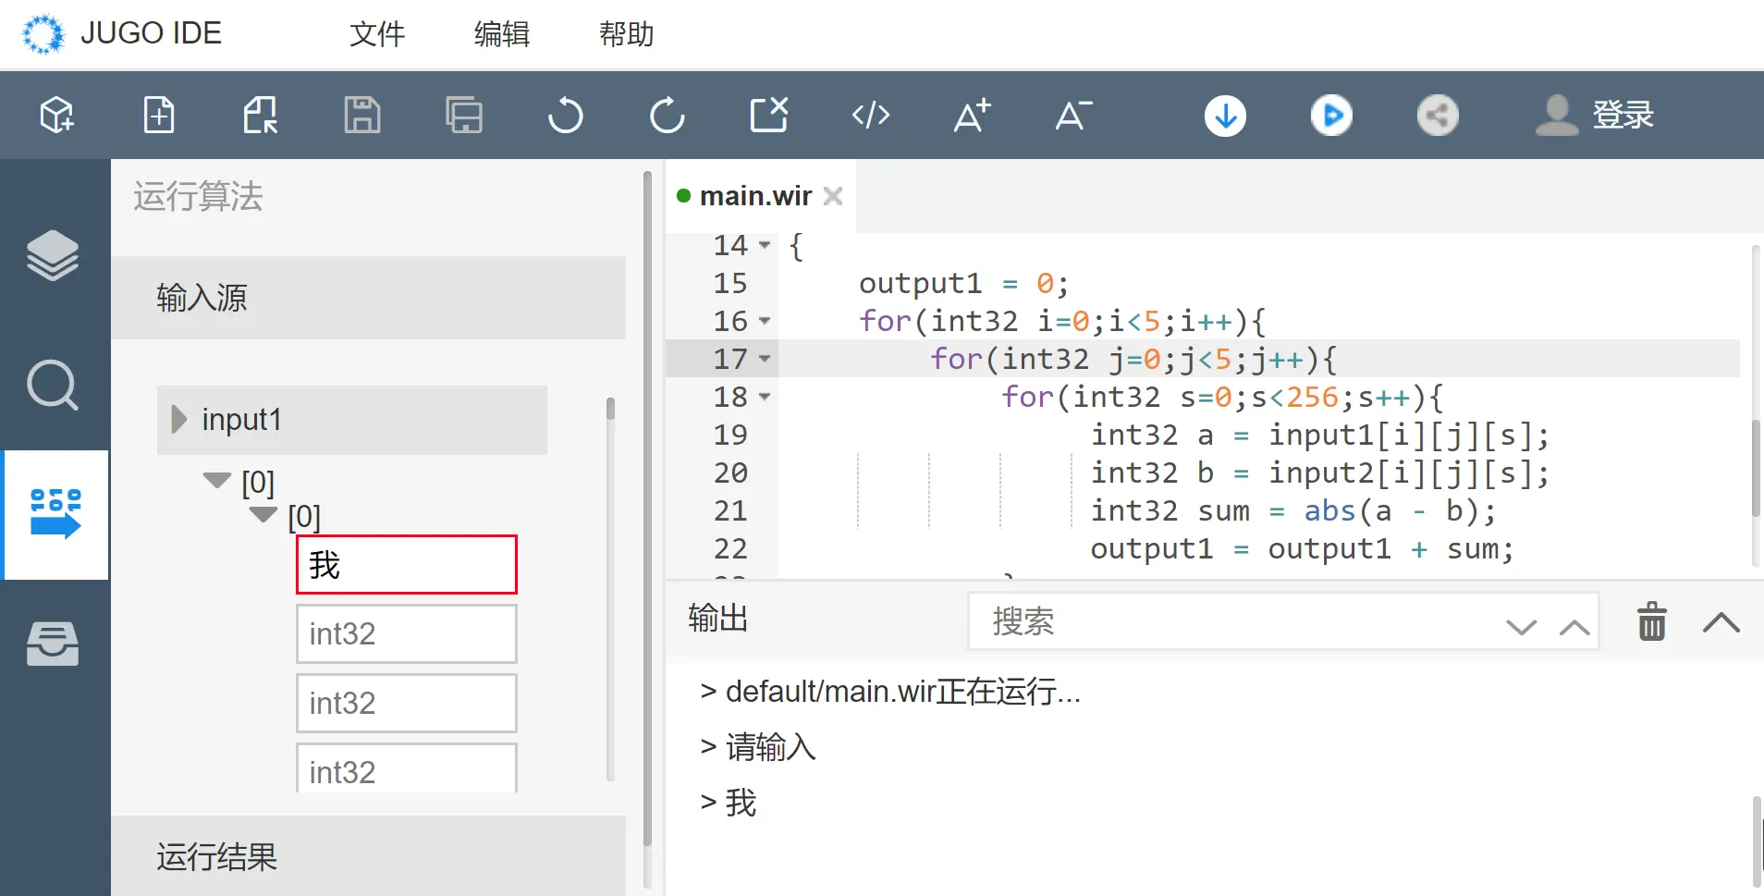Click the left panel divider scrollbar
This screenshot has width=1764, height=896.
coord(647,509)
